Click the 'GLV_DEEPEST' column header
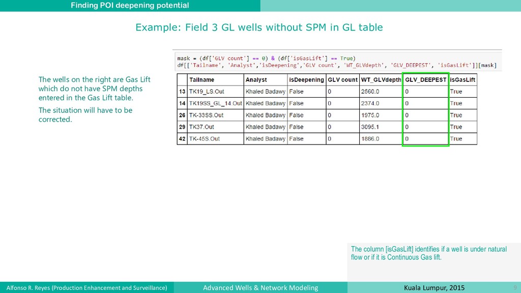The width and height of the screenshot is (521, 293). click(x=426, y=80)
